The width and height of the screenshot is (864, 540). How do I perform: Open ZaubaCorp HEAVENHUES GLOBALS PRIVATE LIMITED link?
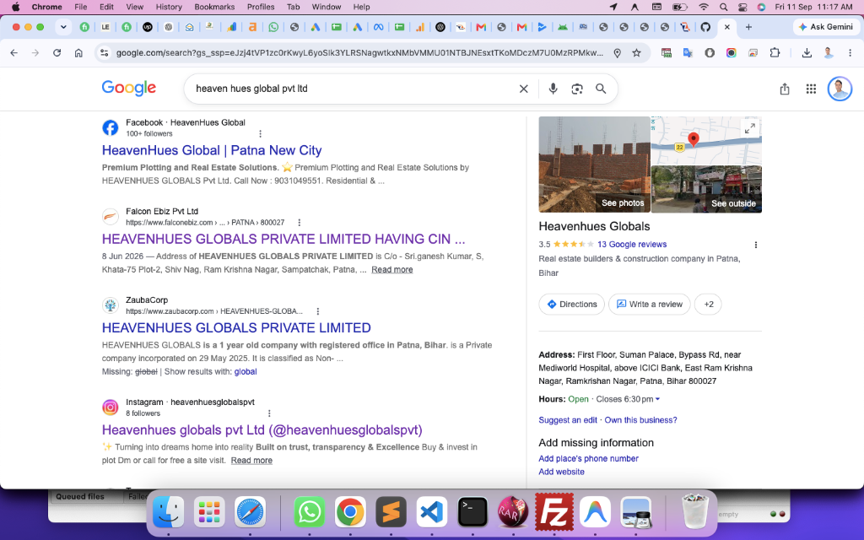point(236,328)
